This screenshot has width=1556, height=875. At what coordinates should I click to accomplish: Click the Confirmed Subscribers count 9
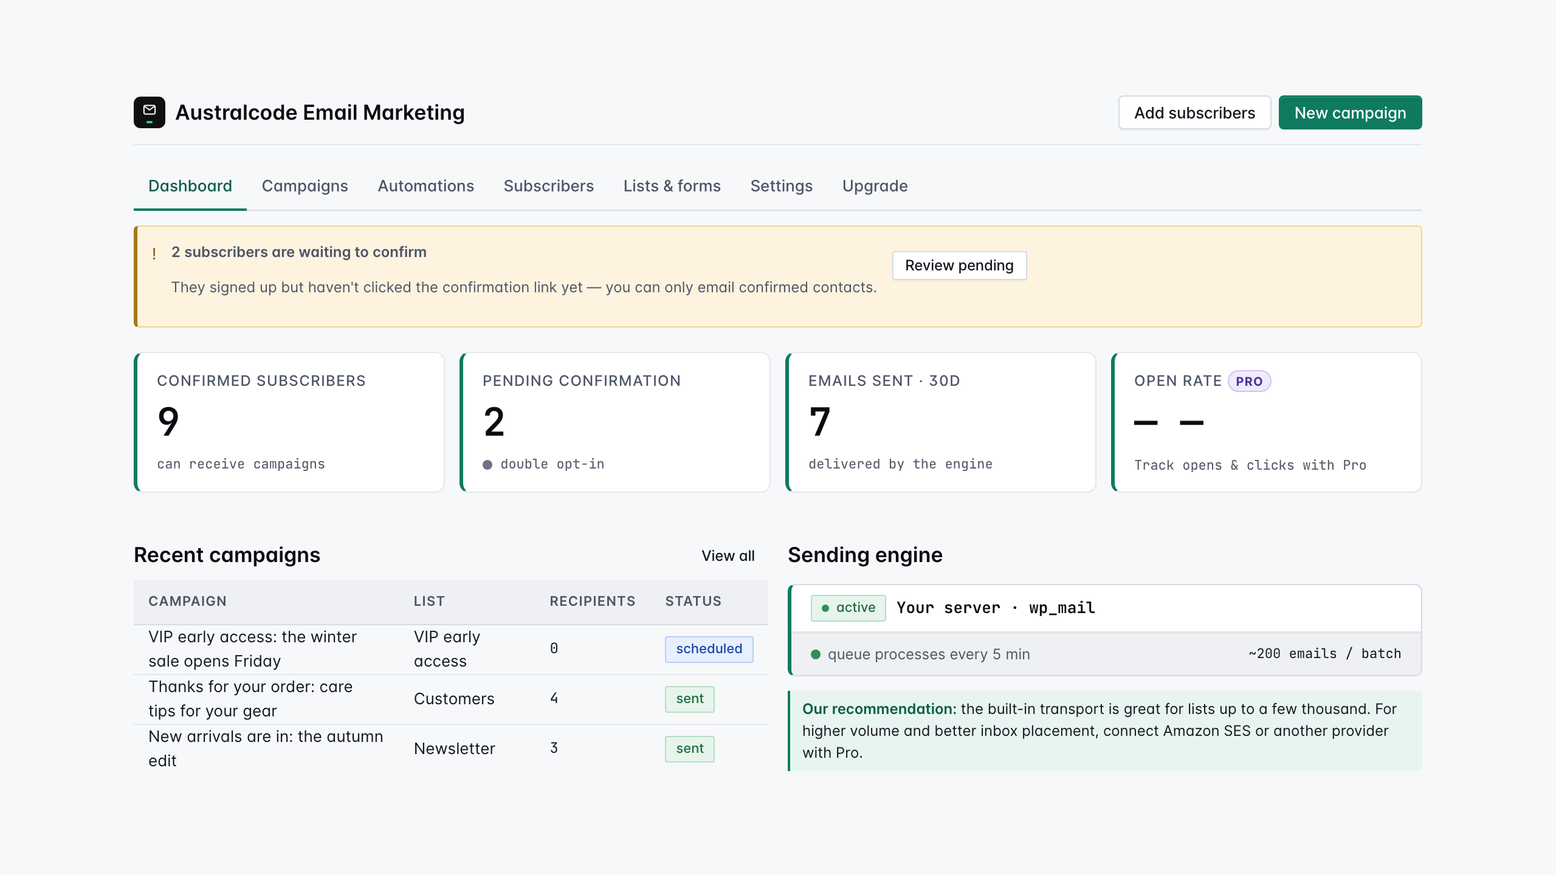[x=168, y=422]
